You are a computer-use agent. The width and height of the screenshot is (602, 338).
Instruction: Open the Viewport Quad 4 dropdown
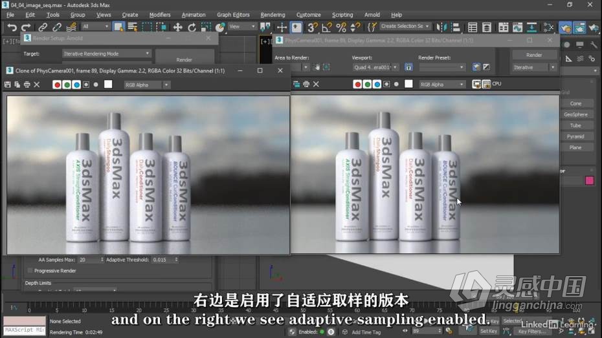click(x=375, y=67)
